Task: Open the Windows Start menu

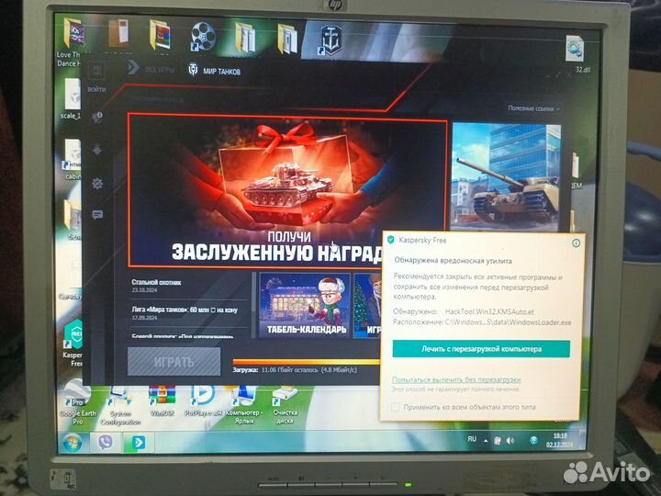Action: 70,442
